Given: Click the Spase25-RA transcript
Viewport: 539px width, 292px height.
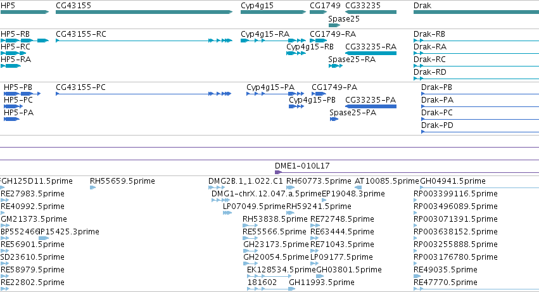Looking at the screenshot, I should tap(336, 66).
